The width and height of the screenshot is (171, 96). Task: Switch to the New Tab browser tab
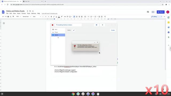pos(33,1)
